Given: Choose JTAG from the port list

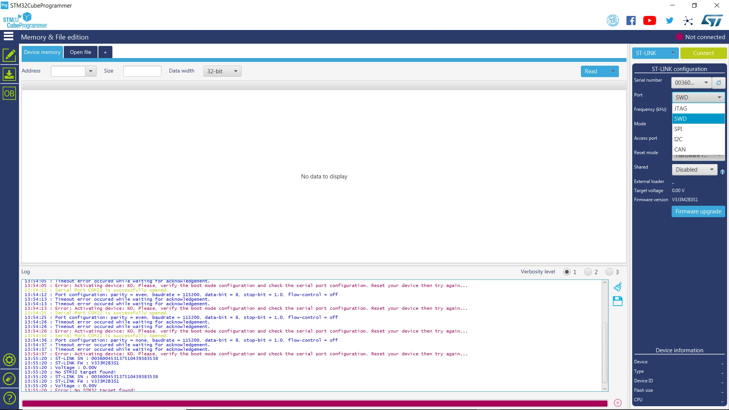Looking at the screenshot, I should (x=699, y=109).
